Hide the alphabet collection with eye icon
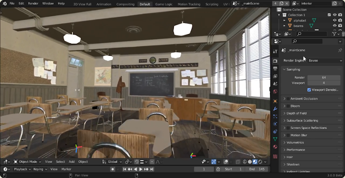The width and height of the screenshot is (345, 178). pyautogui.click(x=335, y=20)
